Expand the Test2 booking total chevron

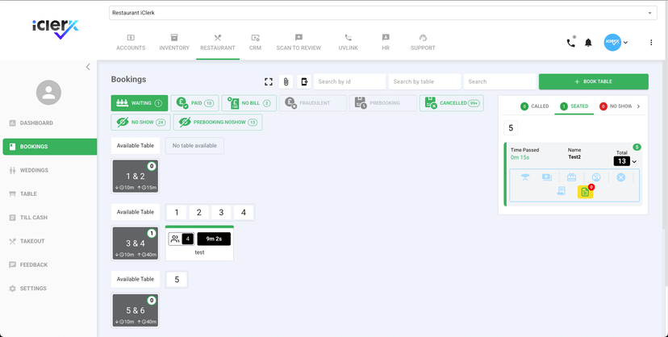pyautogui.click(x=634, y=161)
